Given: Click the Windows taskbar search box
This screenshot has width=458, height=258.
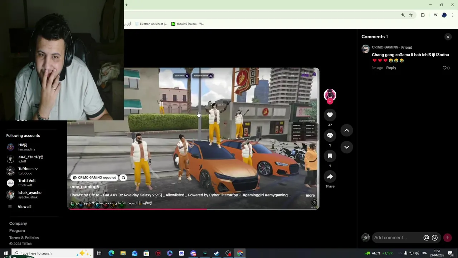Looking at the screenshot, I should click(x=52, y=253).
